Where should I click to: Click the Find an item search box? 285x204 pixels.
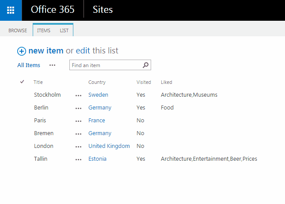[x=105, y=65]
